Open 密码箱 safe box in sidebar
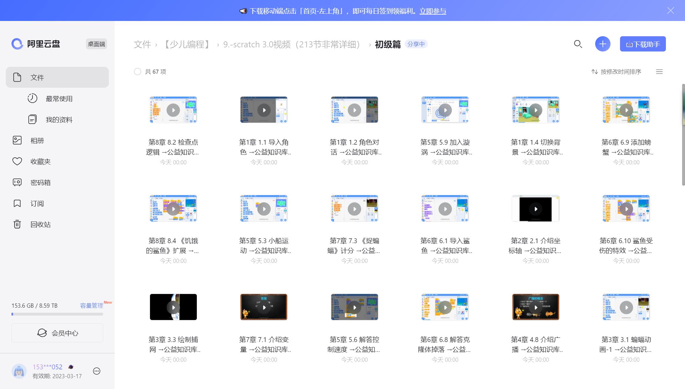 [40, 182]
